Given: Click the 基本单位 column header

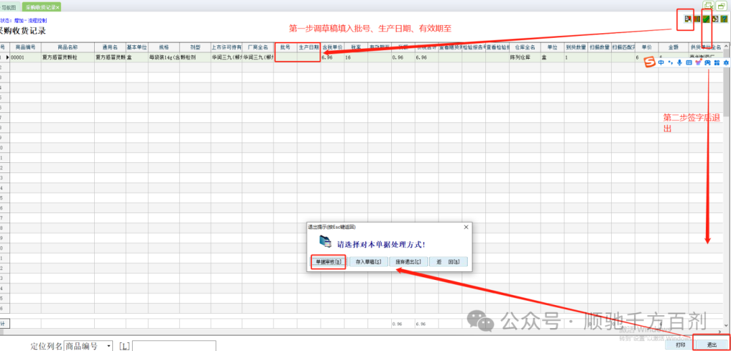Looking at the screenshot, I should pos(137,47).
